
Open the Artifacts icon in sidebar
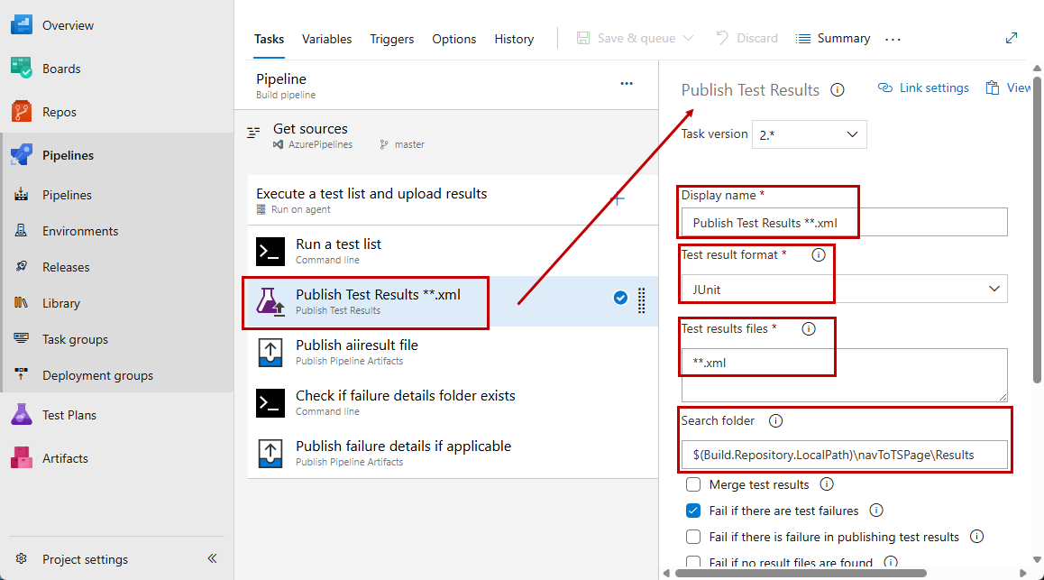pos(22,457)
